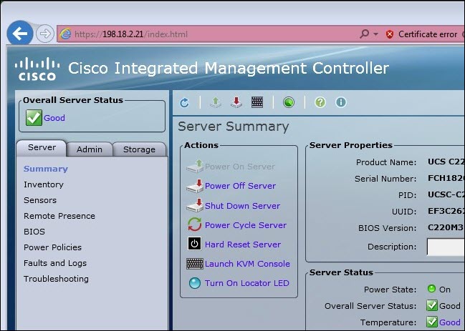Open Inventory in the navigation list
The image size is (465, 331).
(x=44, y=184)
